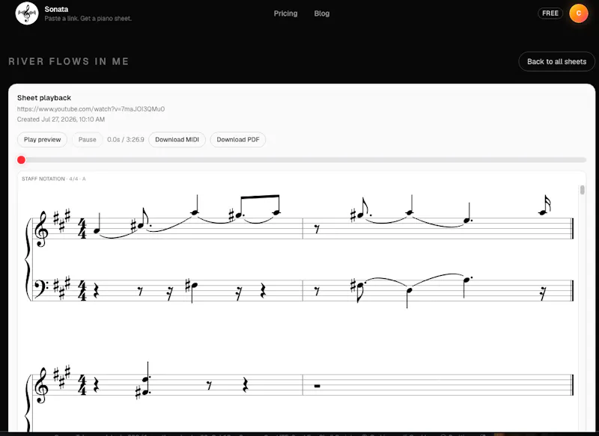
Task: Download the MIDI file
Action: pyautogui.click(x=177, y=140)
